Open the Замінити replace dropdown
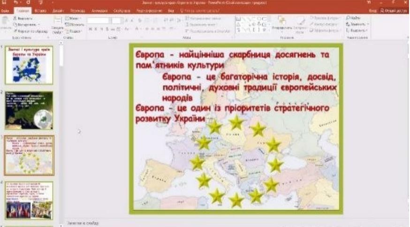410x227 pixels. point(357,24)
